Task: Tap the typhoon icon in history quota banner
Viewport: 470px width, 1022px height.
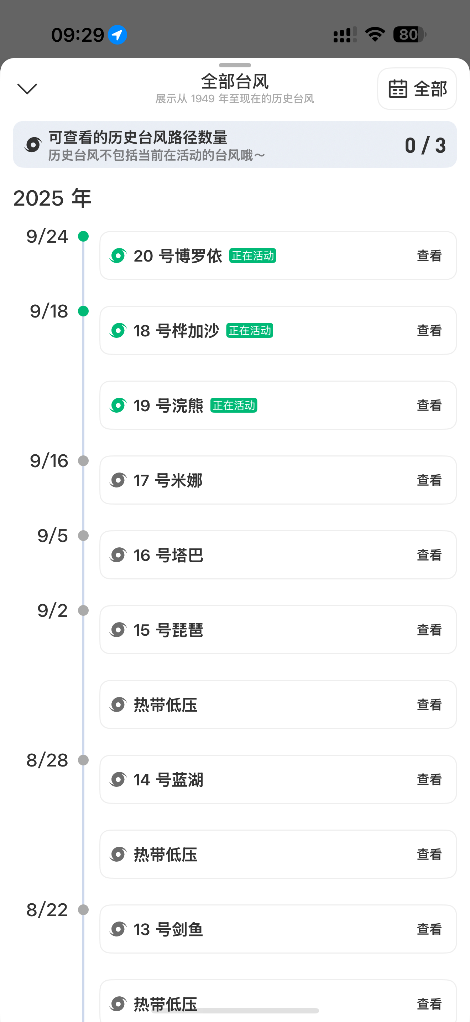Action: (33, 144)
